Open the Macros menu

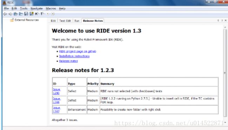pos(51,8)
